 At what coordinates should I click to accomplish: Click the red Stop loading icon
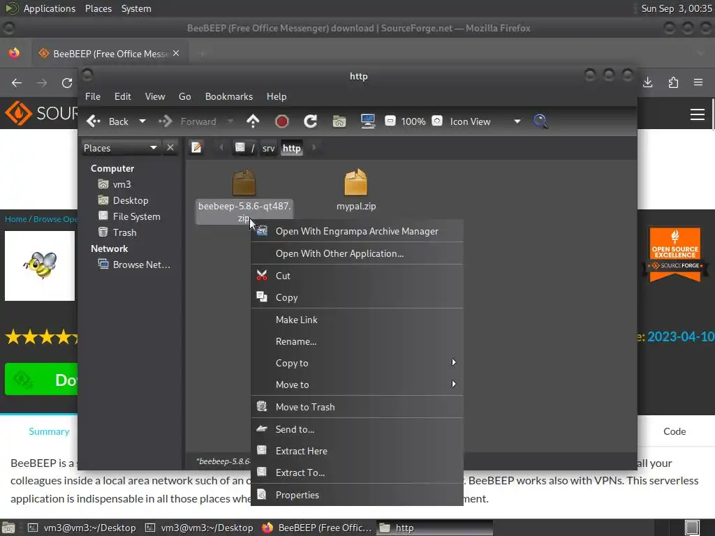(x=282, y=121)
